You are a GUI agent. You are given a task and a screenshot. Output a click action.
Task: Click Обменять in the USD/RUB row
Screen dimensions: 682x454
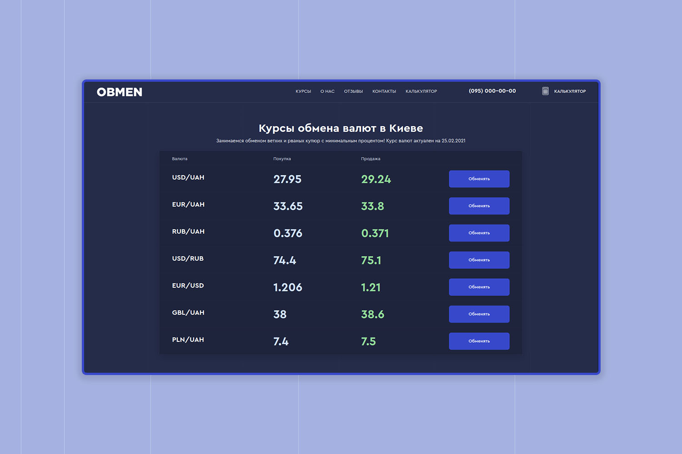pyautogui.click(x=479, y=260)
